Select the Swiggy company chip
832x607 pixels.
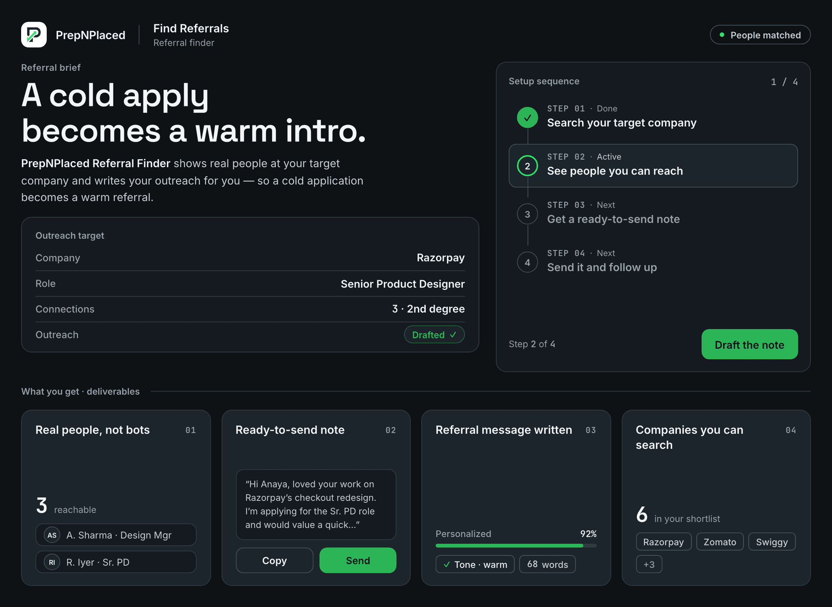tap(772, 542)
